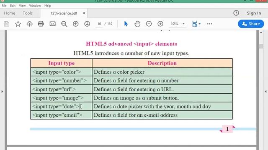The image size is (268, 150).
Task: Click the 'Description' table header
Action: 162,63
